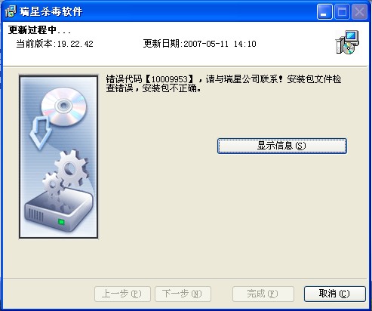Cancel the update with 取消(C)
Viewport: 372px width, 311px height.
click(x=335, y=294)
